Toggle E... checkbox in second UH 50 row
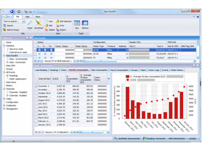This screenshot has width=202, height=151. (x=45, y=54)
